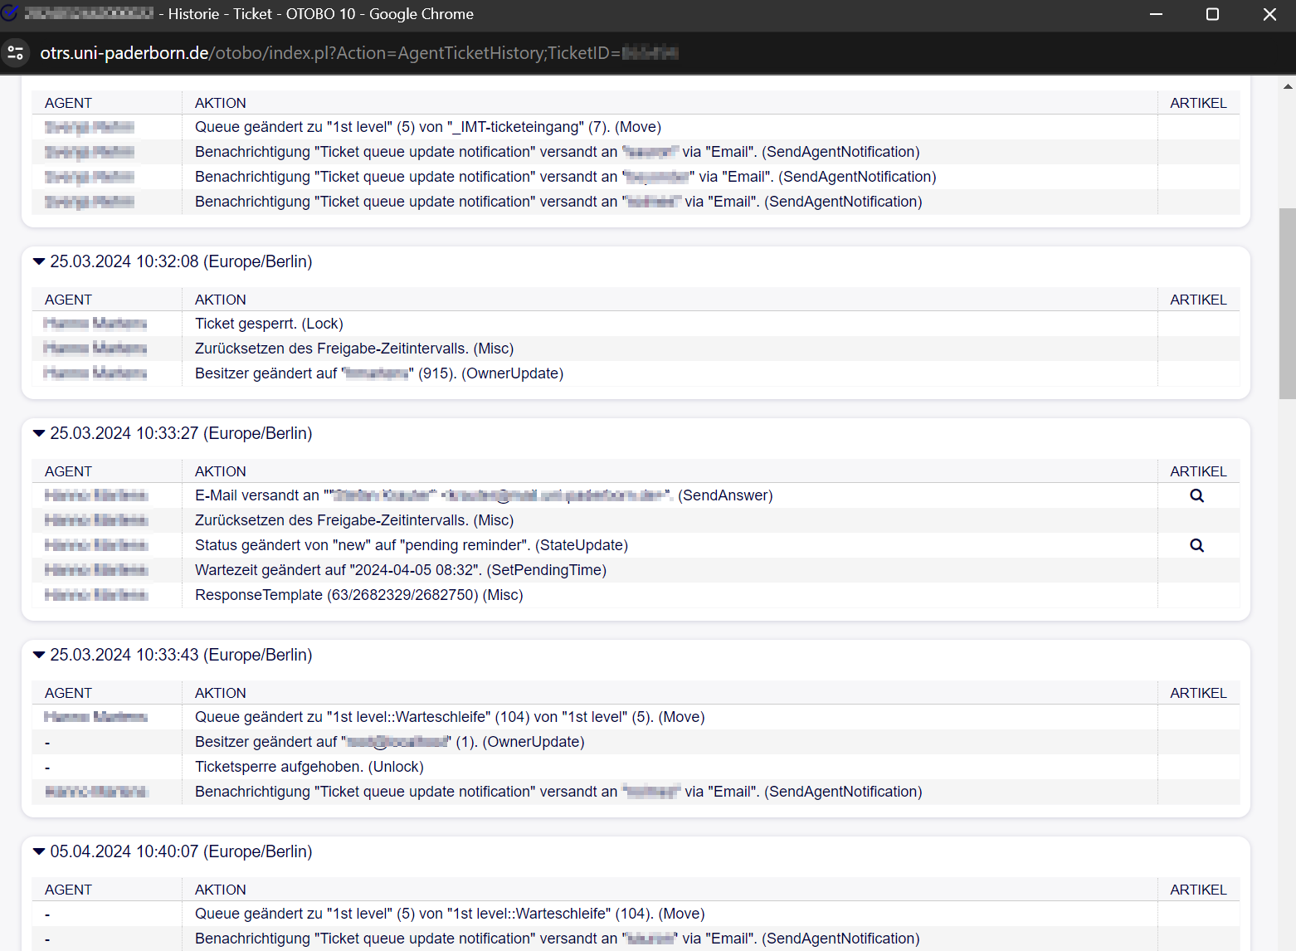This screenshot has height=951, width=1296.
Task: Select 'Ticketsperre aufgehoben. (Unlock)' entry
Action: 309,767
